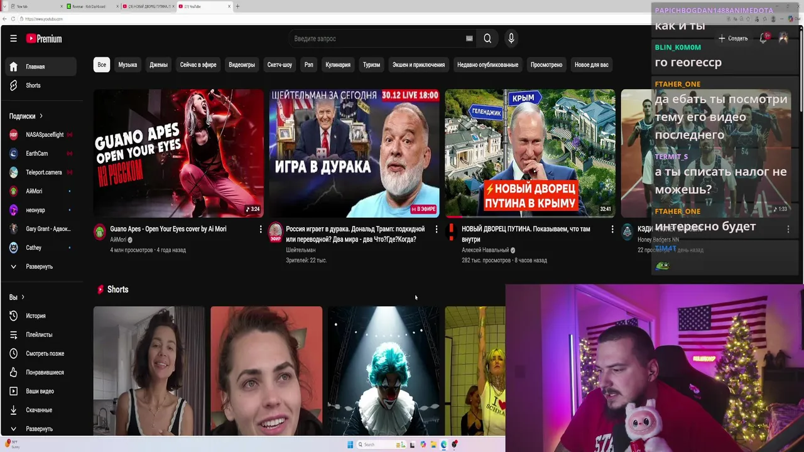
Task: Open a new browser tab with plus
Action: click(x=237, y=6)
